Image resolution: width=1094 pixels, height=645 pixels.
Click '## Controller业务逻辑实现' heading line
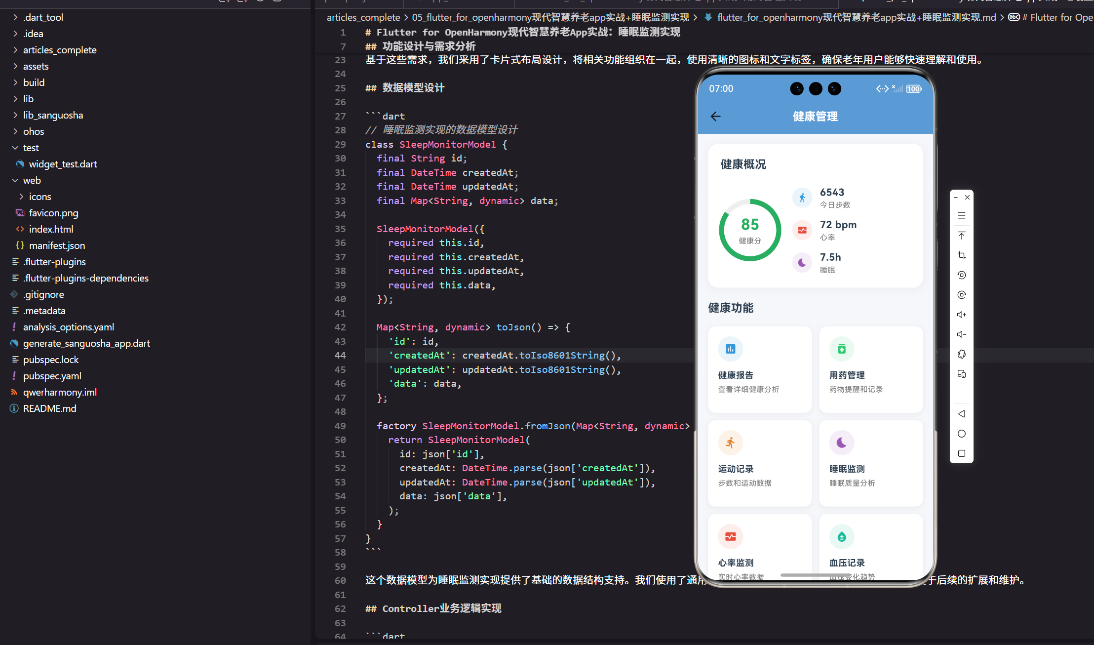433,608
